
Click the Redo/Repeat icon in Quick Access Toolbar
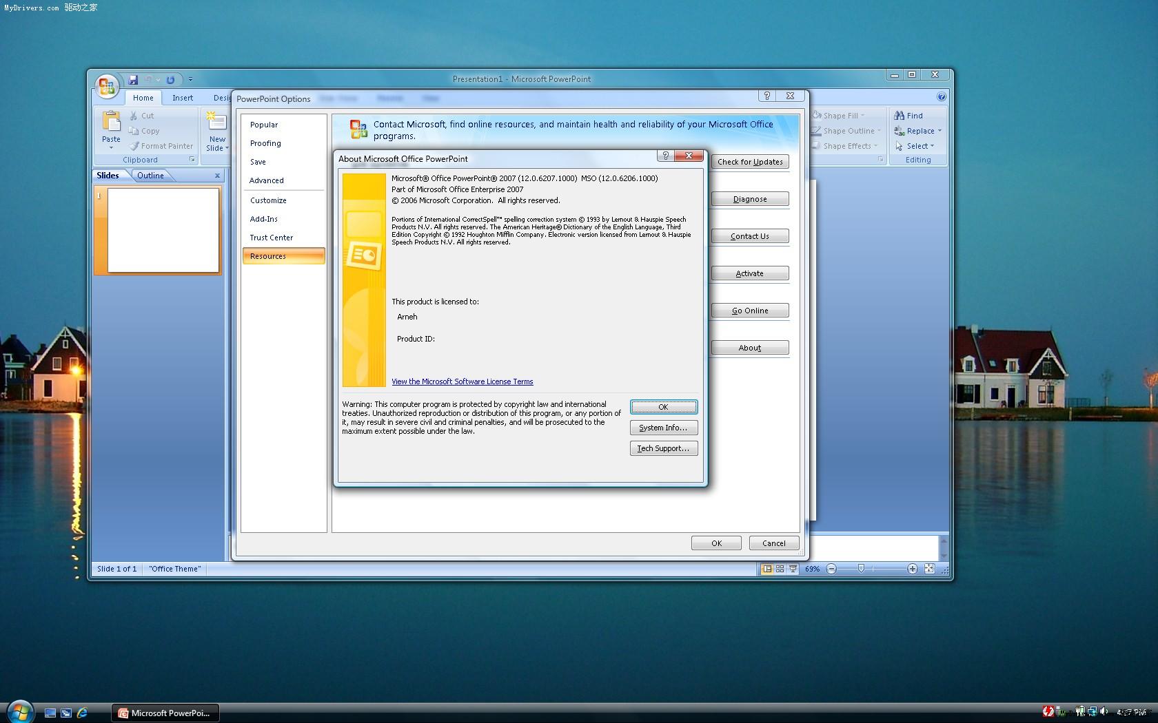(x=170, y=80)
